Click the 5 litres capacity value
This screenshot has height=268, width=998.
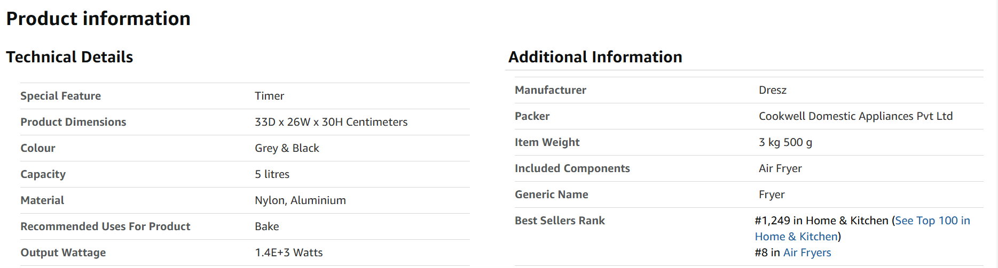pyautogui.click(x=272, y=174)
